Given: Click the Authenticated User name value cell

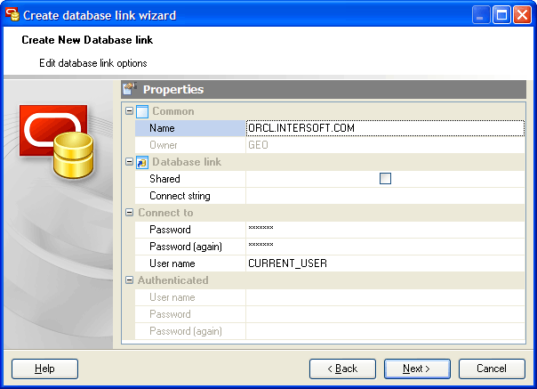Looking at the screenshot, I should tap(385, 297).
